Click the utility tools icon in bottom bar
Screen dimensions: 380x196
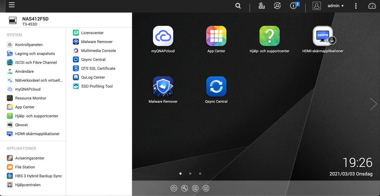[x=185, y=188]
